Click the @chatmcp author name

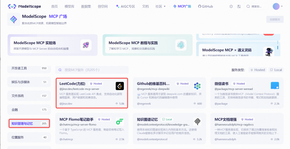[x=66, y=139]
